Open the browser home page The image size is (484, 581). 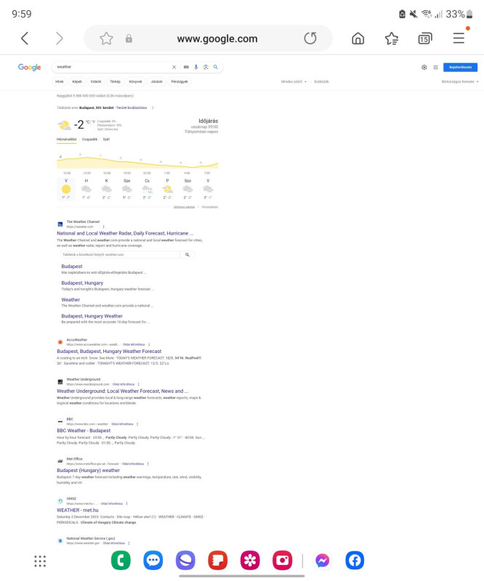[358, 38]
